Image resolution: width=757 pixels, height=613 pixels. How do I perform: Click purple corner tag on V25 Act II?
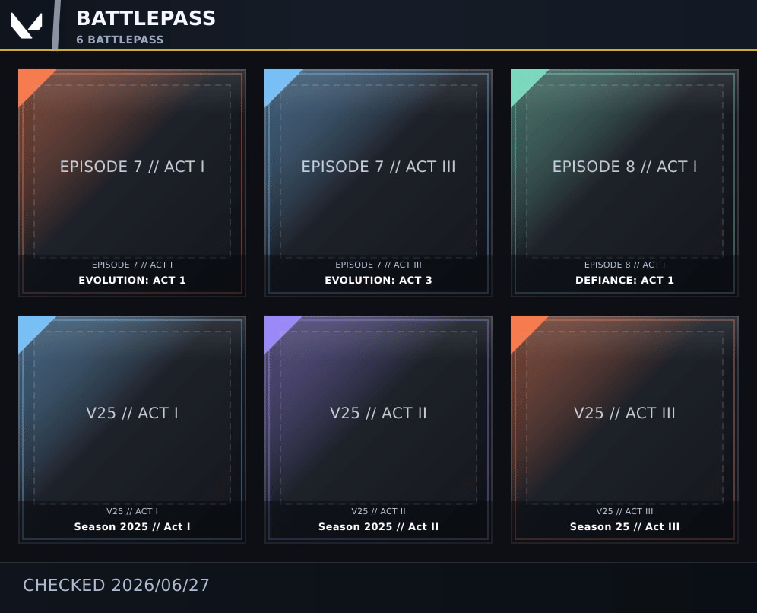tap(277, 329)
